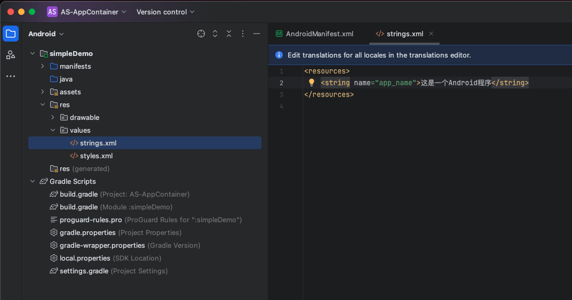Screen dimensions: 572x300
Task: Click the strings.xml file icon in tree
Action: tap(74, 143)
